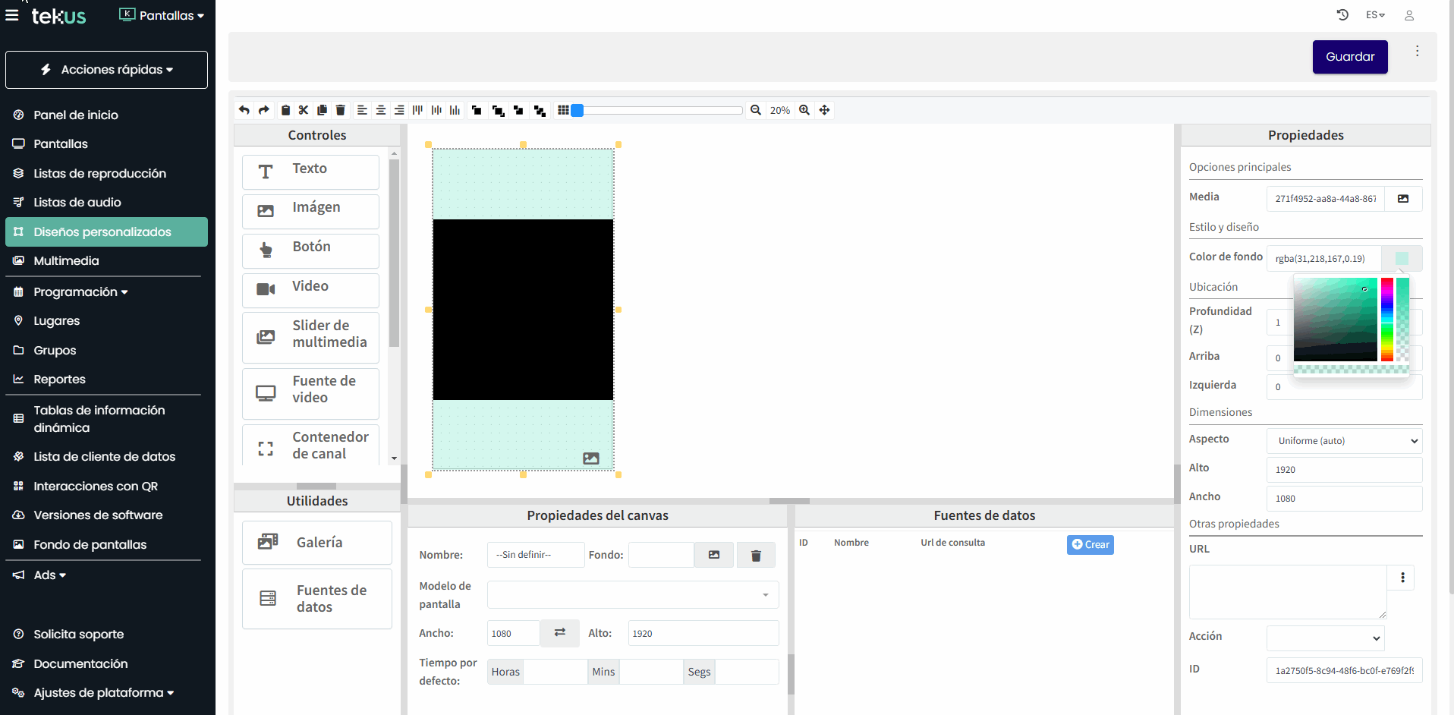
Task: Expand the Acciones rápidas dropdown
Action: [106, 70]
